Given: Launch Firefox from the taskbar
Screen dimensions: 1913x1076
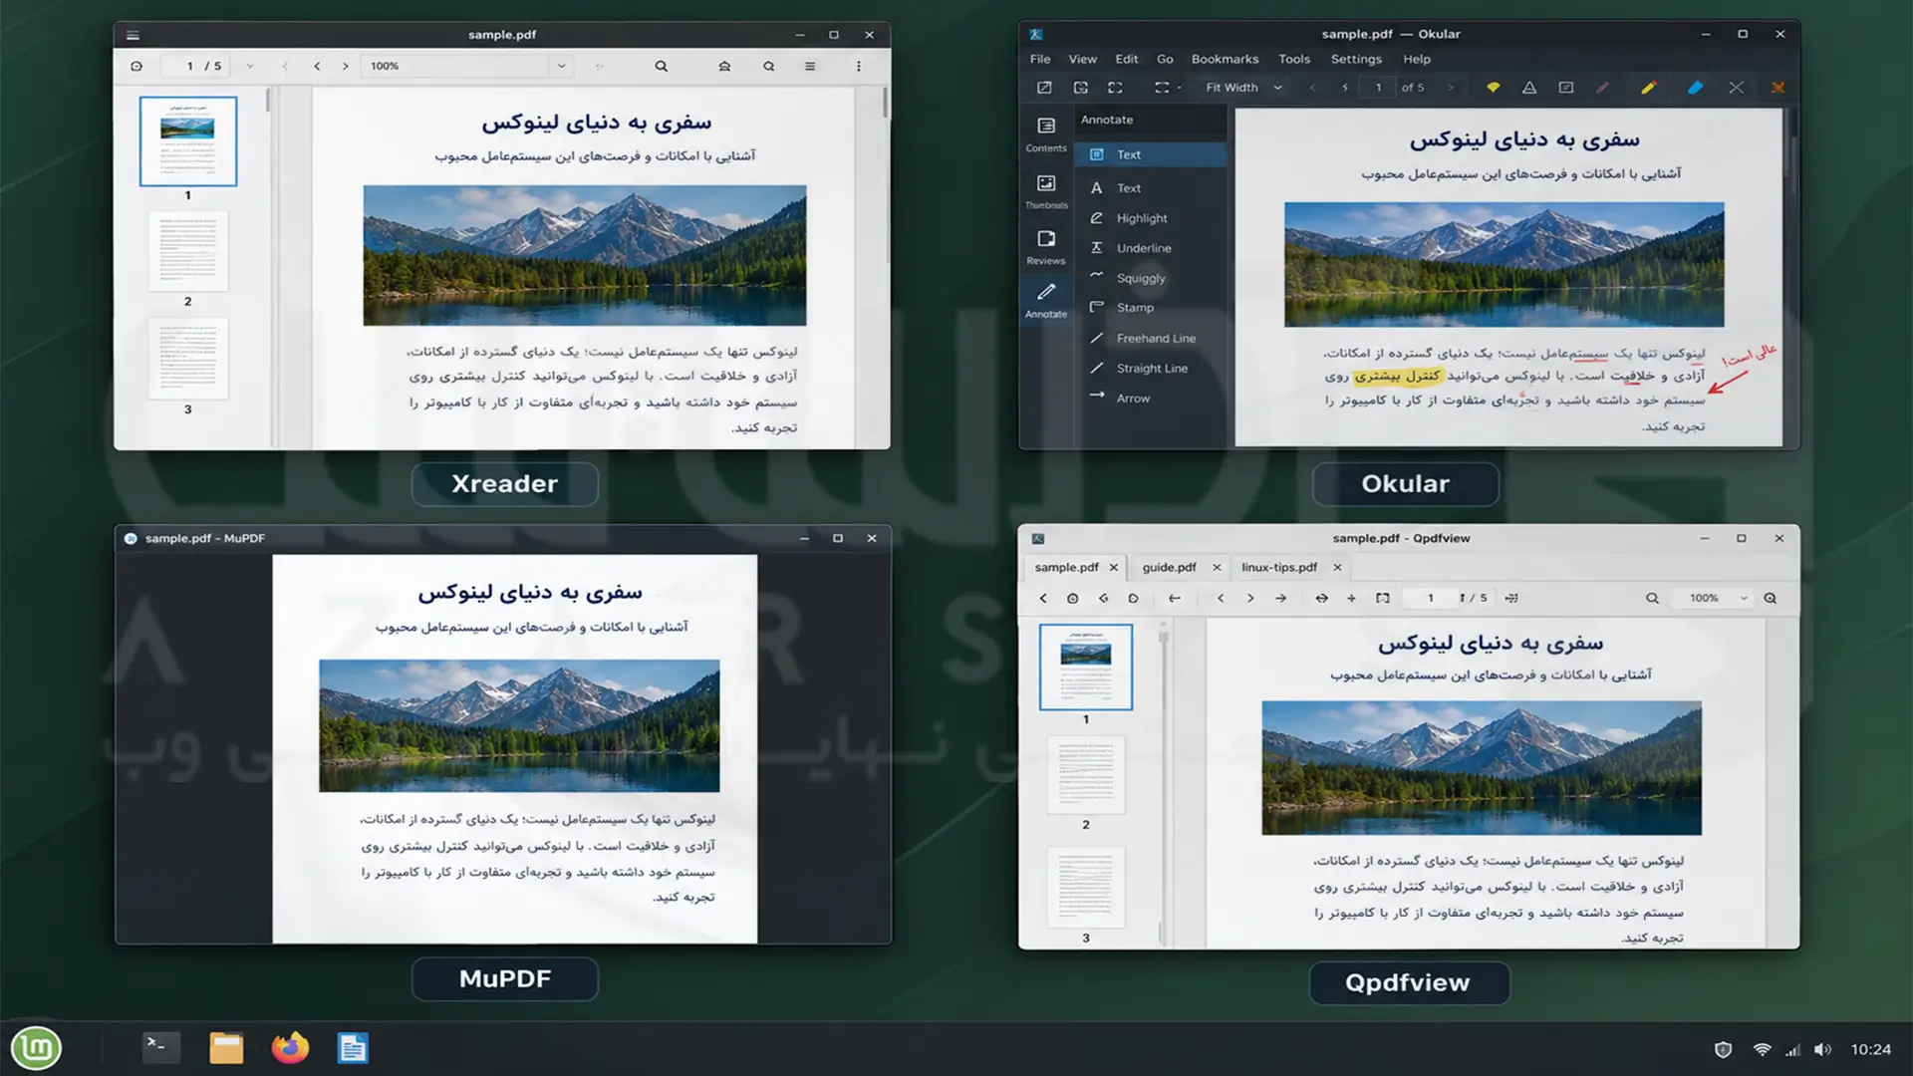Looking at the screenshot, I should (290, 1048).
